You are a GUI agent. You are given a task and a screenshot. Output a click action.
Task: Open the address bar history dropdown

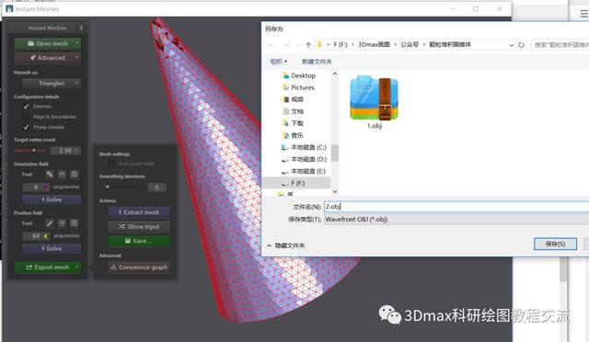coord(512,45)
